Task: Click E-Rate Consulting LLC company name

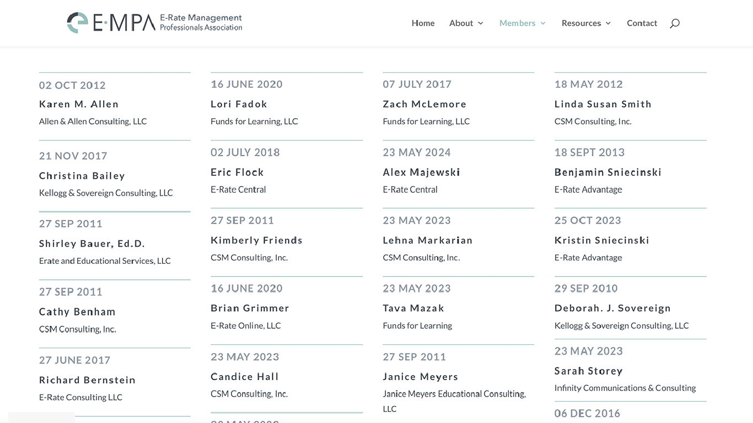Action: [80, 397]
